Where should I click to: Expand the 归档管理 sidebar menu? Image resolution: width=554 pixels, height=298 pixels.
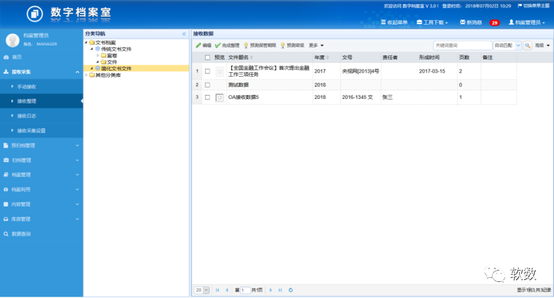click(x=40, y=160)
